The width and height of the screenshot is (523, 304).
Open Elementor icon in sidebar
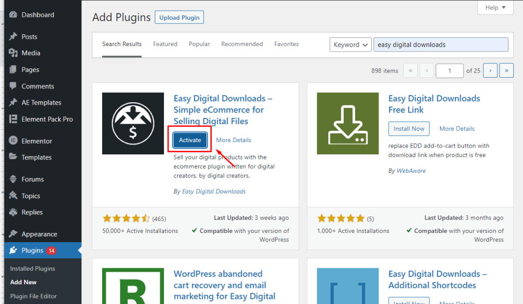(13, 141)
